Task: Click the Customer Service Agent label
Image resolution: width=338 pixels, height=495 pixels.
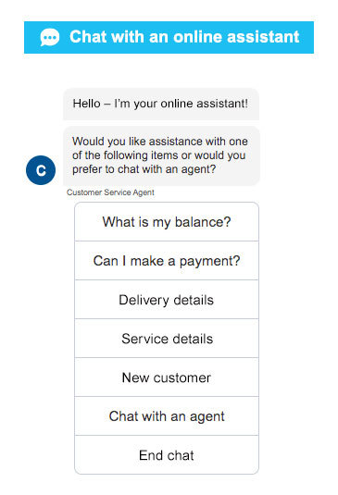Action: tap(110, 192)
